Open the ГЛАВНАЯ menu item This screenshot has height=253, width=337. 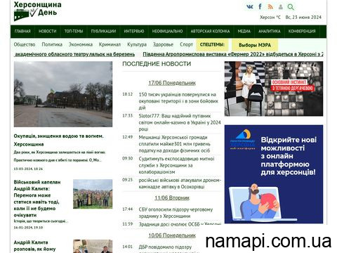pos(22,31)
